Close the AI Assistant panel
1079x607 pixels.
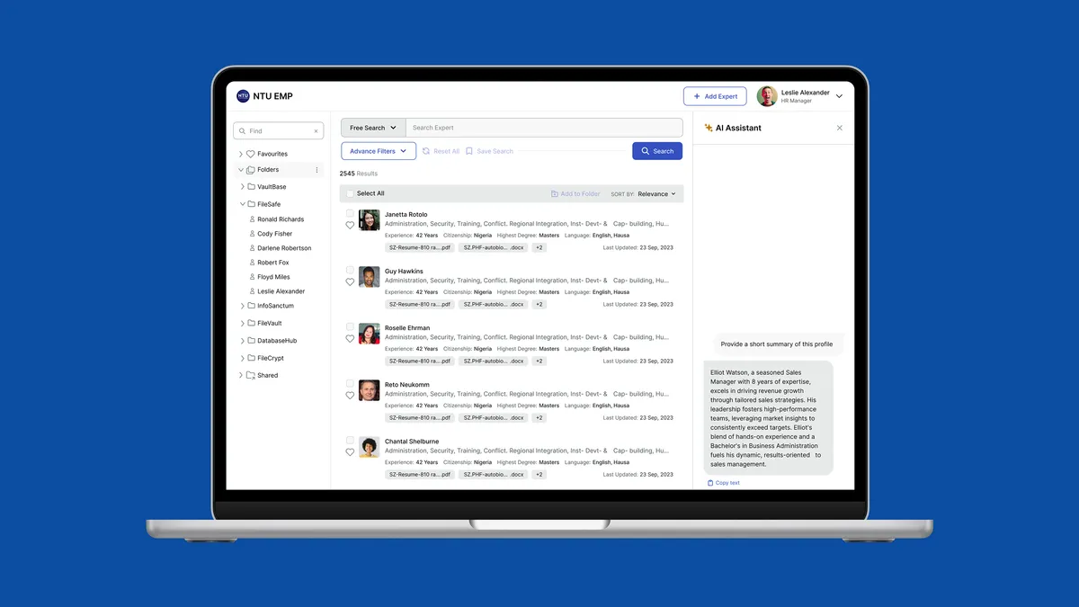[x=840, y=128]
